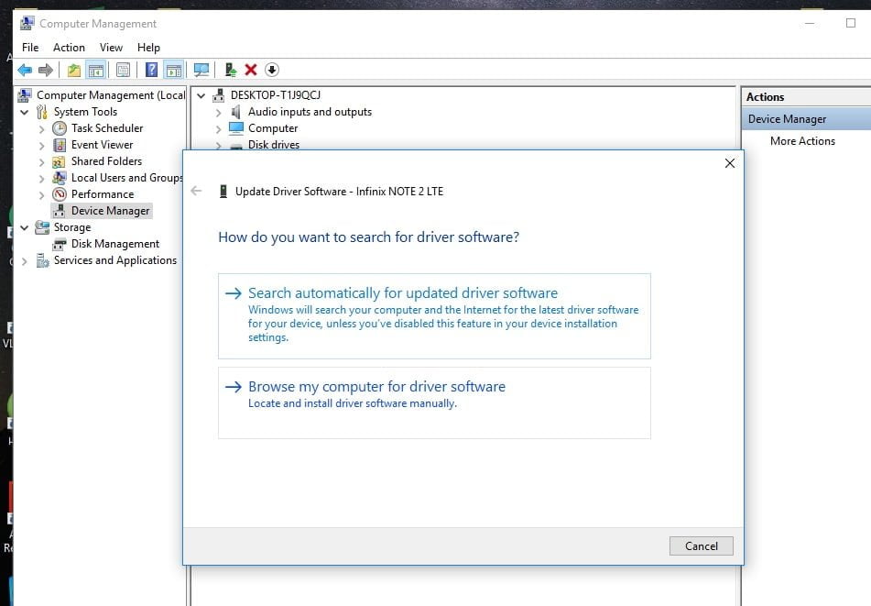The height and width of the screenshot is (606, 871).
Task: Click the Audio inputs and outputs speaker icon
Action: 236,112
